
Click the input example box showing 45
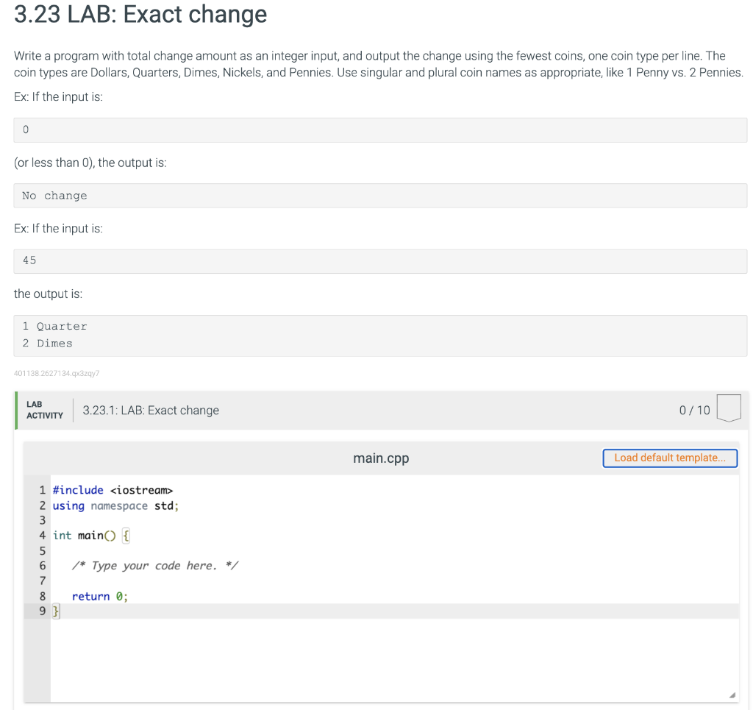pos(380,260)
